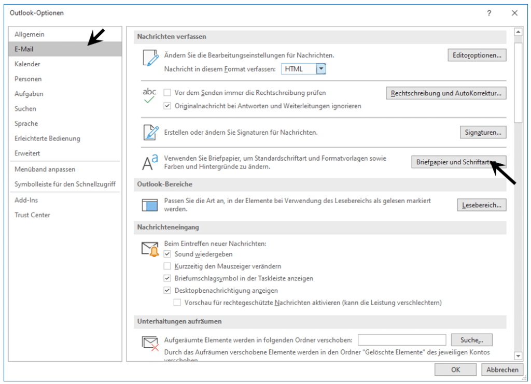Viewport: 531px width, 384px height.
Task: Select the Allgemein category
Action: 65,34
